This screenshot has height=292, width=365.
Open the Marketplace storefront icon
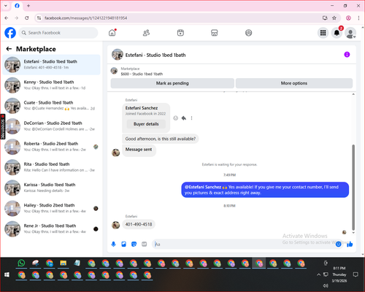click(x=215, y=33)
